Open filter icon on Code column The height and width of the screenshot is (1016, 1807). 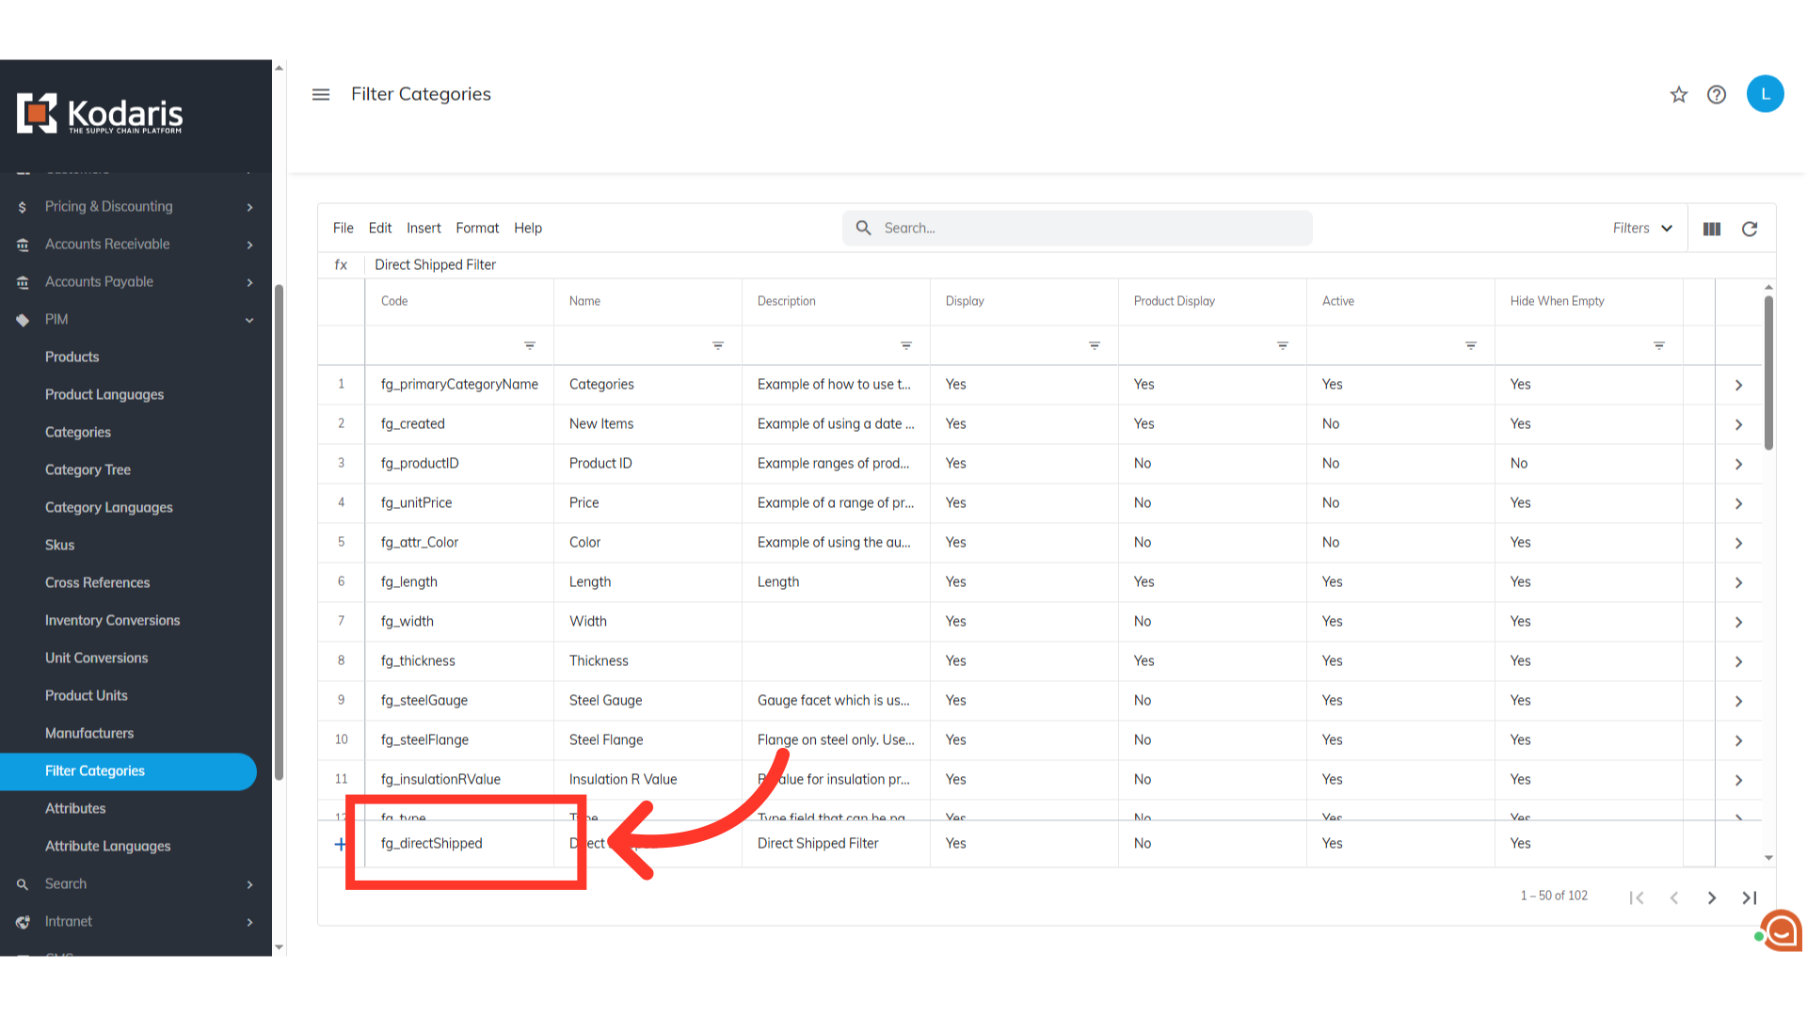pyautogui.click(x=530, y=346)
